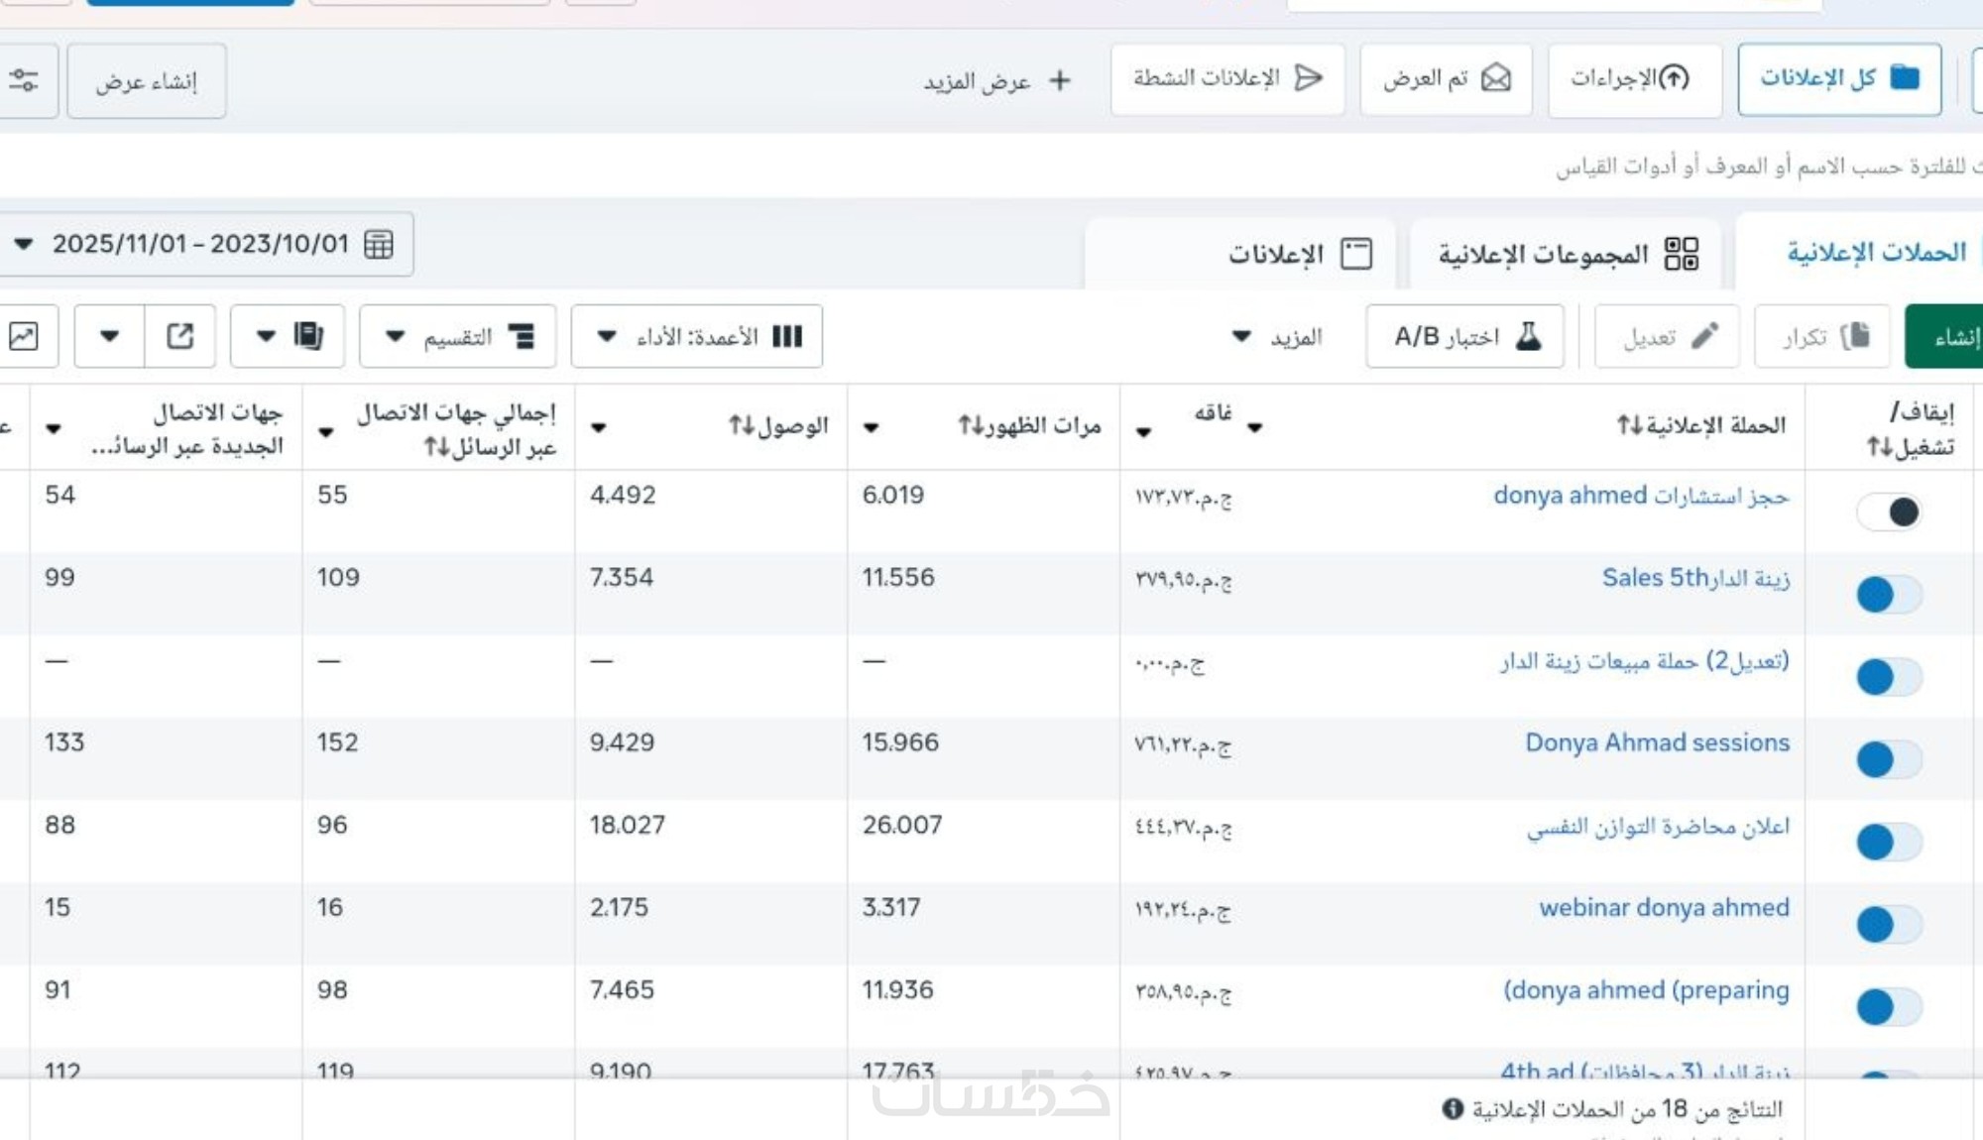Viewport: 1983px width, 1140px height.
Task: Click the chart view icon in toolbar
Action: [x=24, y=336]
